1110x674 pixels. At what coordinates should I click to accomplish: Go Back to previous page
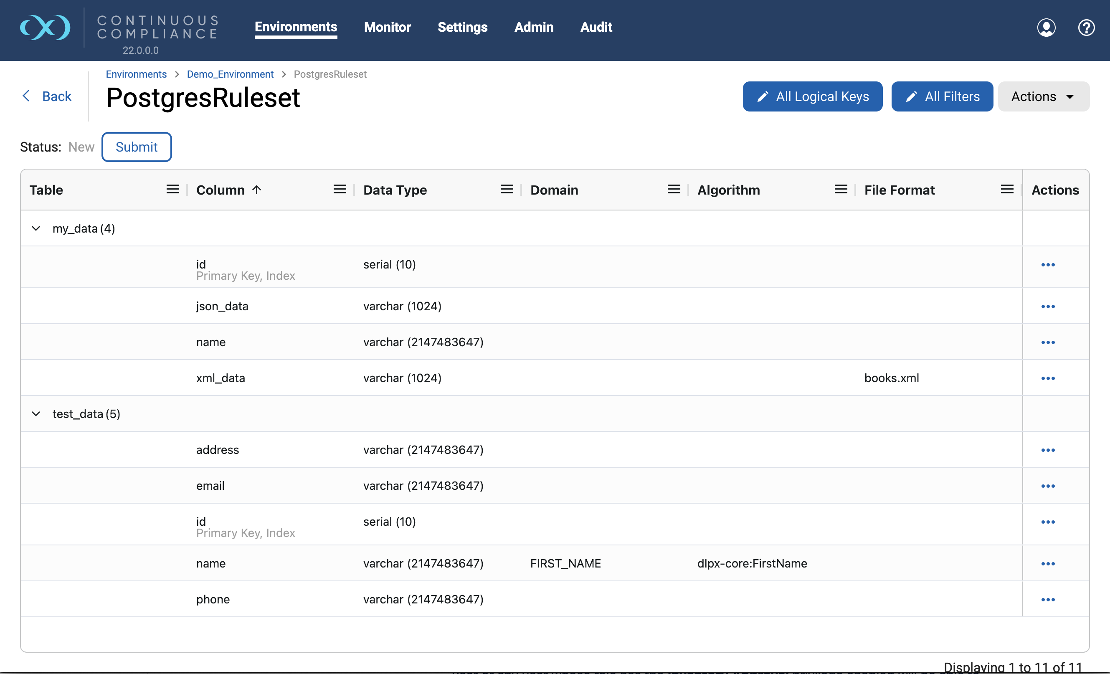pyautogui.click(x=47, y=96)
